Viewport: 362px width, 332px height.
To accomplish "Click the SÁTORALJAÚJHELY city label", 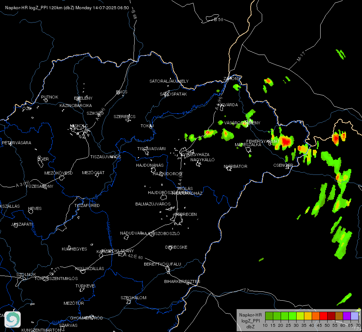I will (169, 81).
